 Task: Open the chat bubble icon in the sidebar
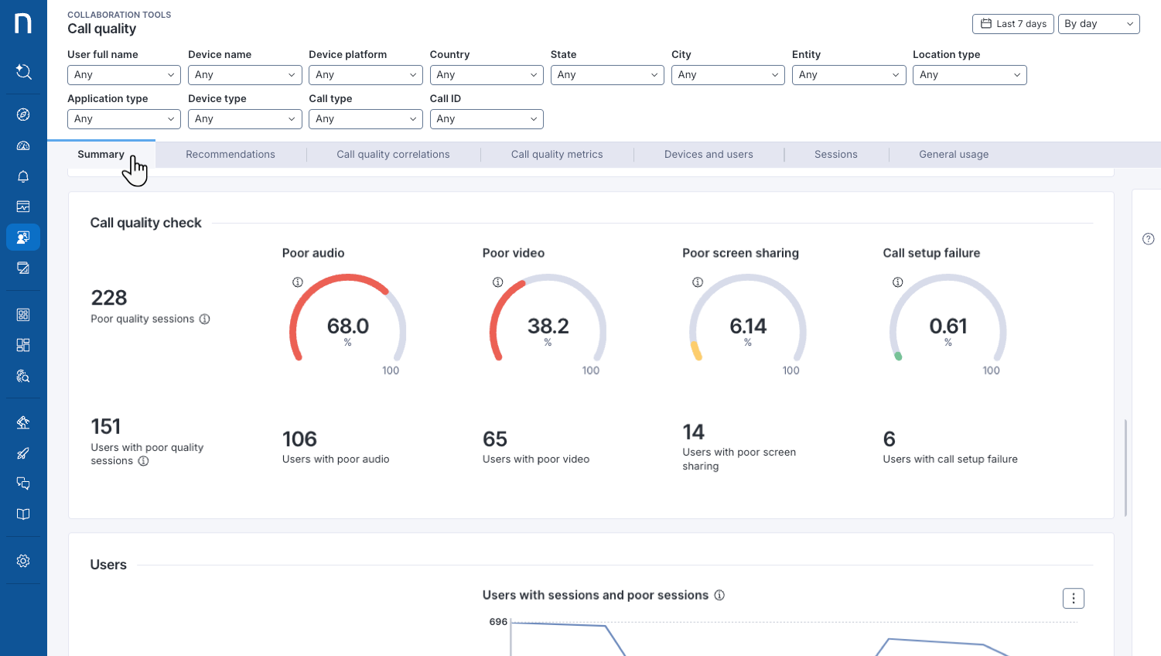coord(23,483)
